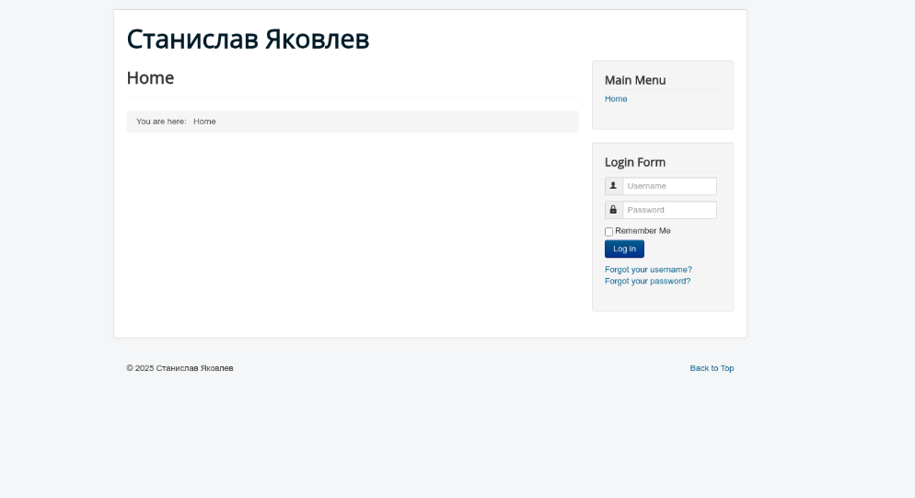Image resolution: width=915 pixels, height=498 pixels.
Task: Jump up using Back to Top link
Action: click(712, 368)
